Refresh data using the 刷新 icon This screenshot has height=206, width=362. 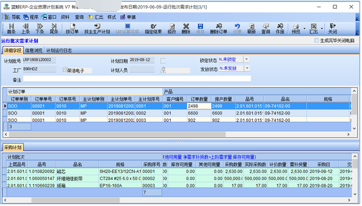[251, 29]
